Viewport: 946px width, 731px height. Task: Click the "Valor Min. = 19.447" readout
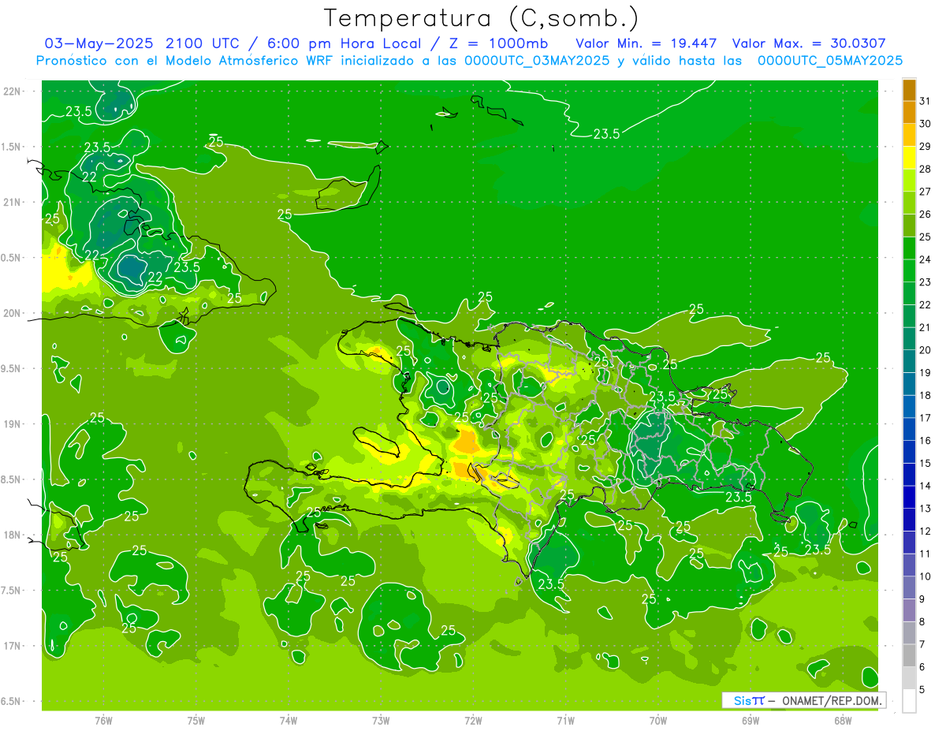tap(646, 43)
